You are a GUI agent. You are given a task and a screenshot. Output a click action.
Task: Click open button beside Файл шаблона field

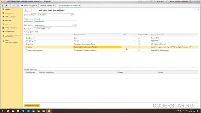point(76,25)
